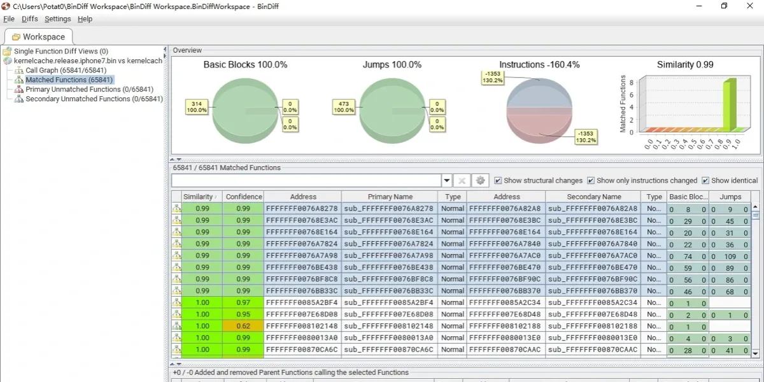
Task: Click row icon for sub_FFFFFFF00768E164
Action: pos(177,232)
